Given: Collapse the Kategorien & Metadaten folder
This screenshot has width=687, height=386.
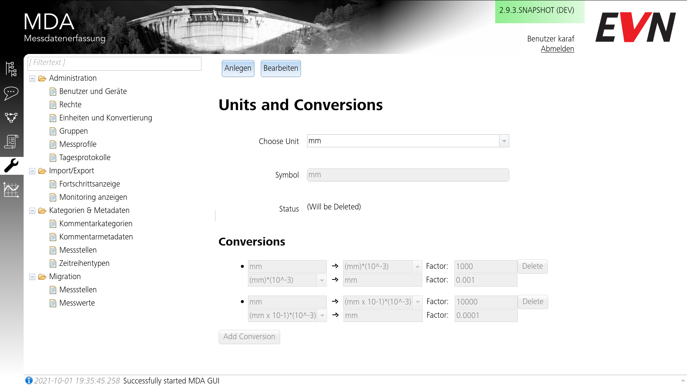Looking at the screenshot, I should pyautogui.click(x=32, y=211).
